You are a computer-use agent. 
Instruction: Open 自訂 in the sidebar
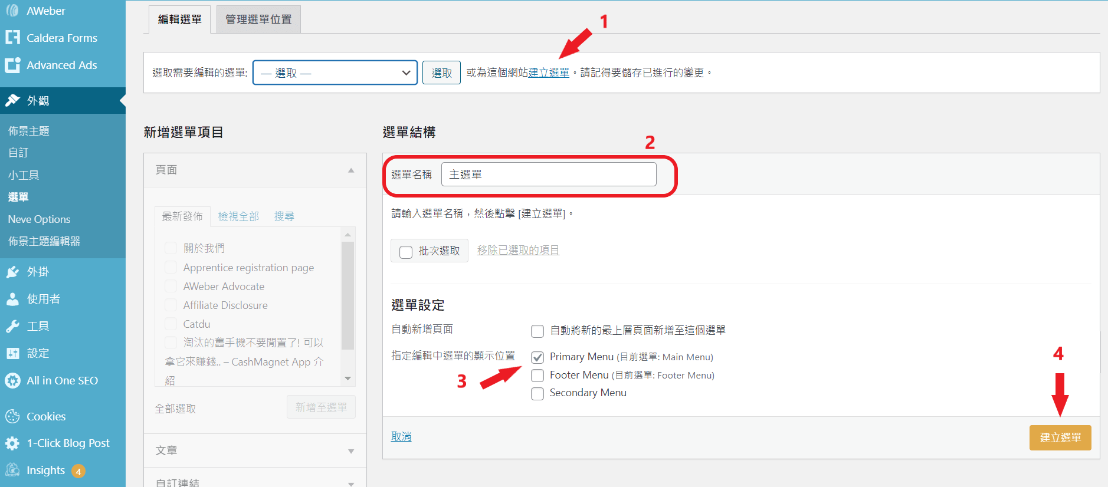pos(18,153)
